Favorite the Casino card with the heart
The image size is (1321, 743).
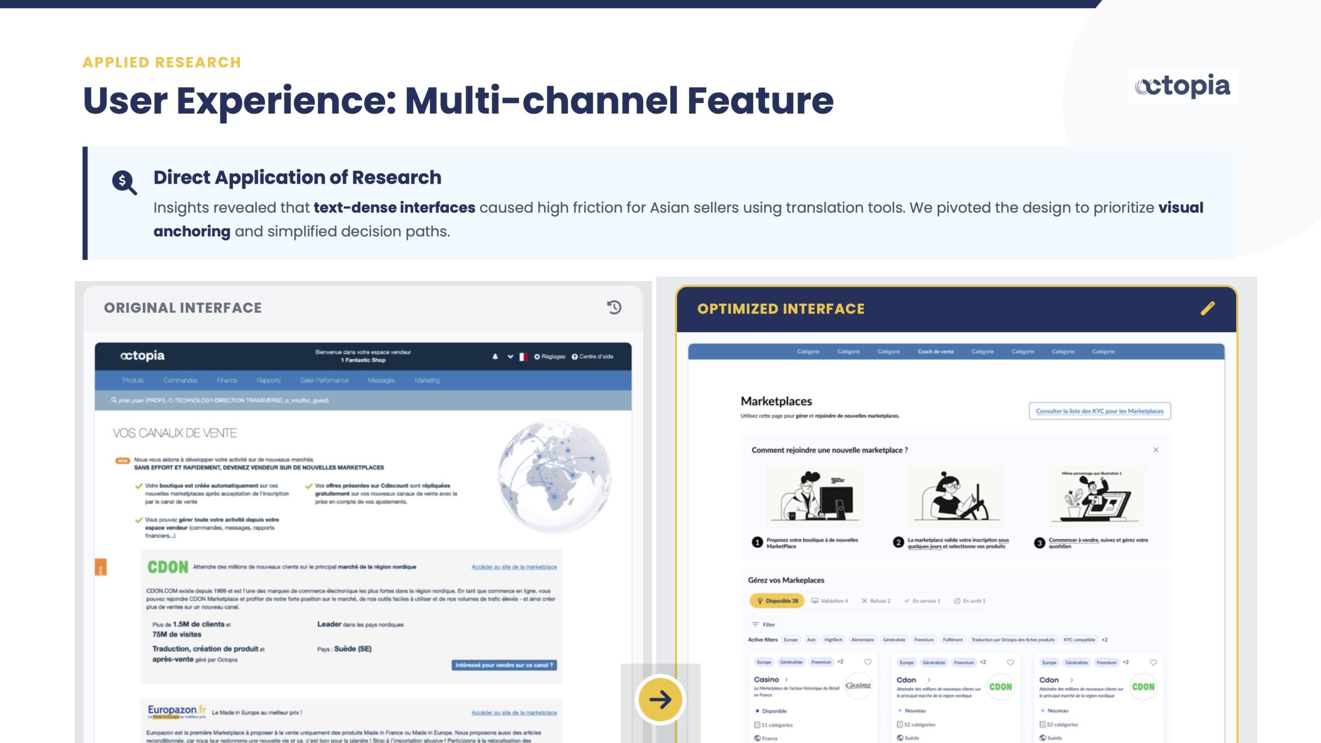coord(868,662)
